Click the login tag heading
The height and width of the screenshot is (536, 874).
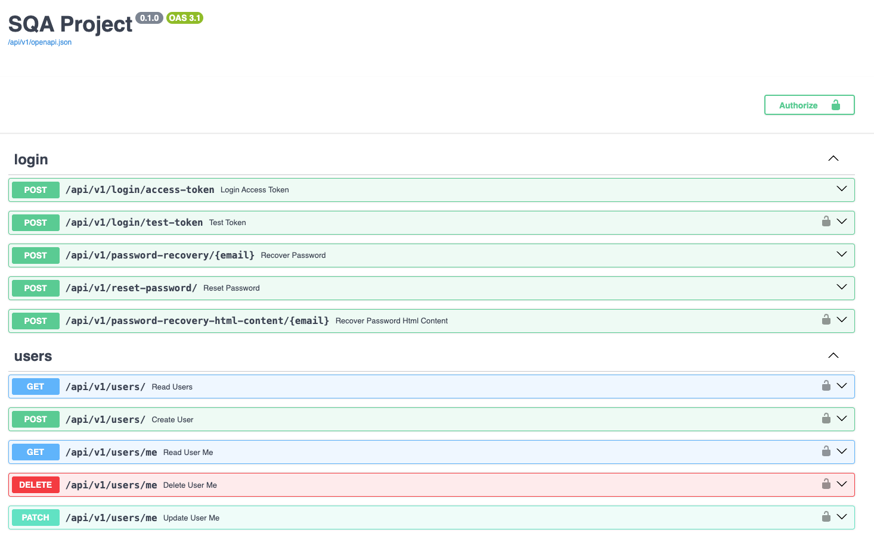coord(31,160)
